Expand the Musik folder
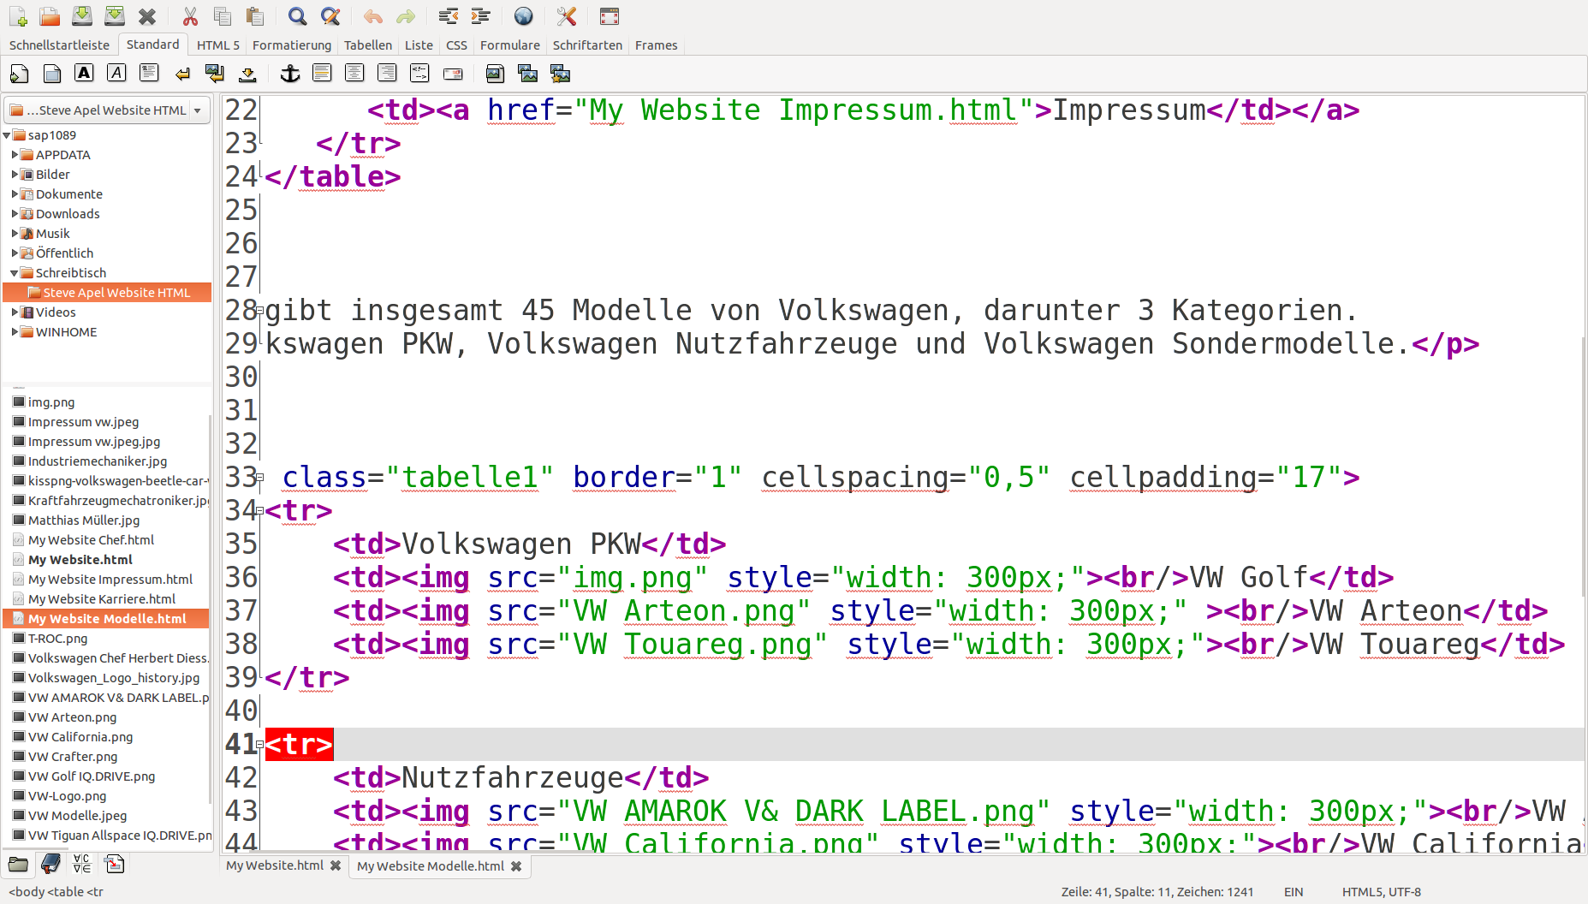The height and width of the screenshot is (904, 1588). point(15,234)
